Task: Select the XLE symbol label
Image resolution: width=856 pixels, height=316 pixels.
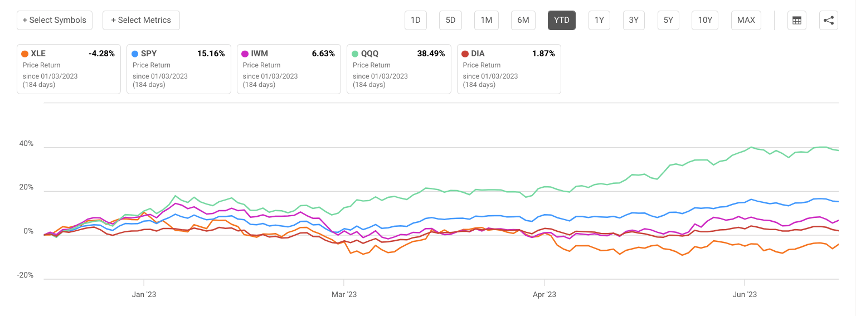Action: (39, 54)
